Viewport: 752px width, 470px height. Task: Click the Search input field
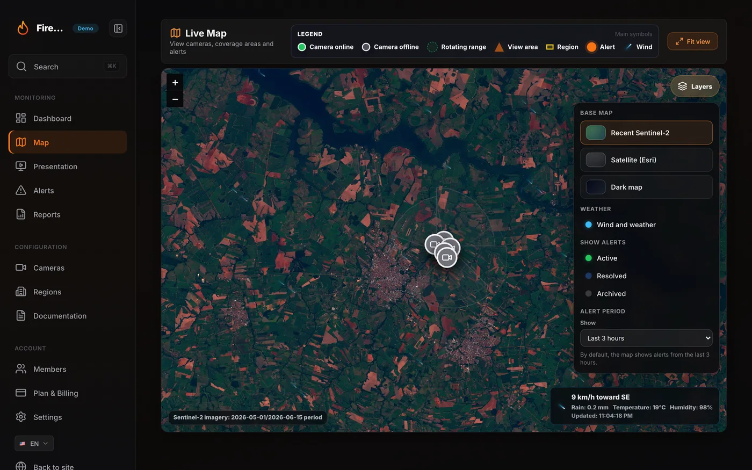68,67
